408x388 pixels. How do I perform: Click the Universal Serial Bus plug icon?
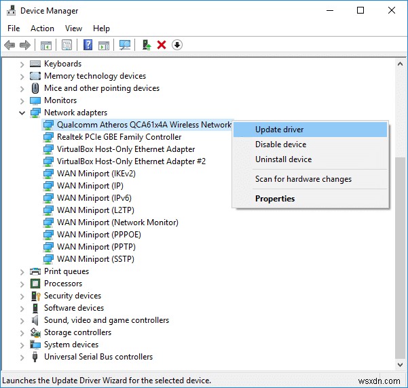[x=35, y=357]
